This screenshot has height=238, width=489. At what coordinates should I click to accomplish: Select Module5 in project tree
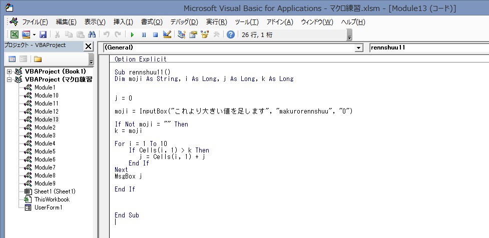(45, 151)
